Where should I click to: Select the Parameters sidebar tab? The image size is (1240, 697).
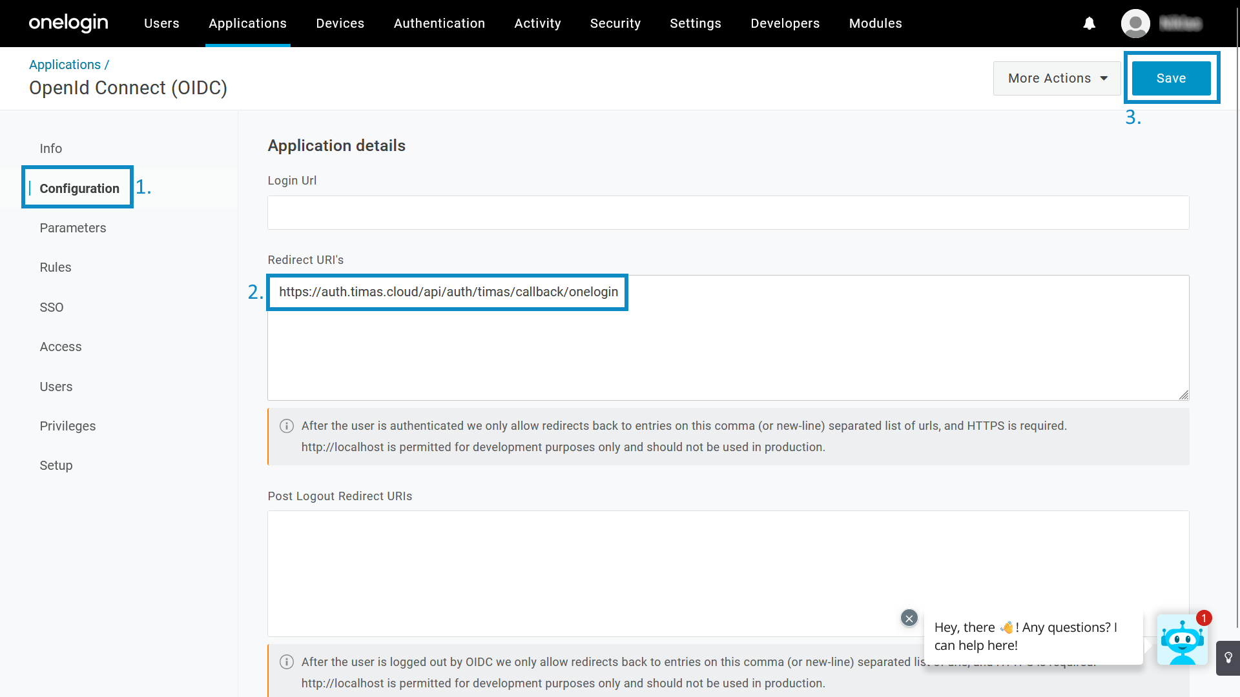coord(73,228)
